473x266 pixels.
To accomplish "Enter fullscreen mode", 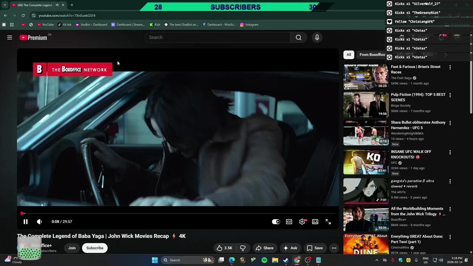I will pyautogui.click(x=328, y=222).
